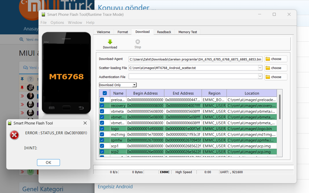Click the partition table vertical scrollbar

280,107
